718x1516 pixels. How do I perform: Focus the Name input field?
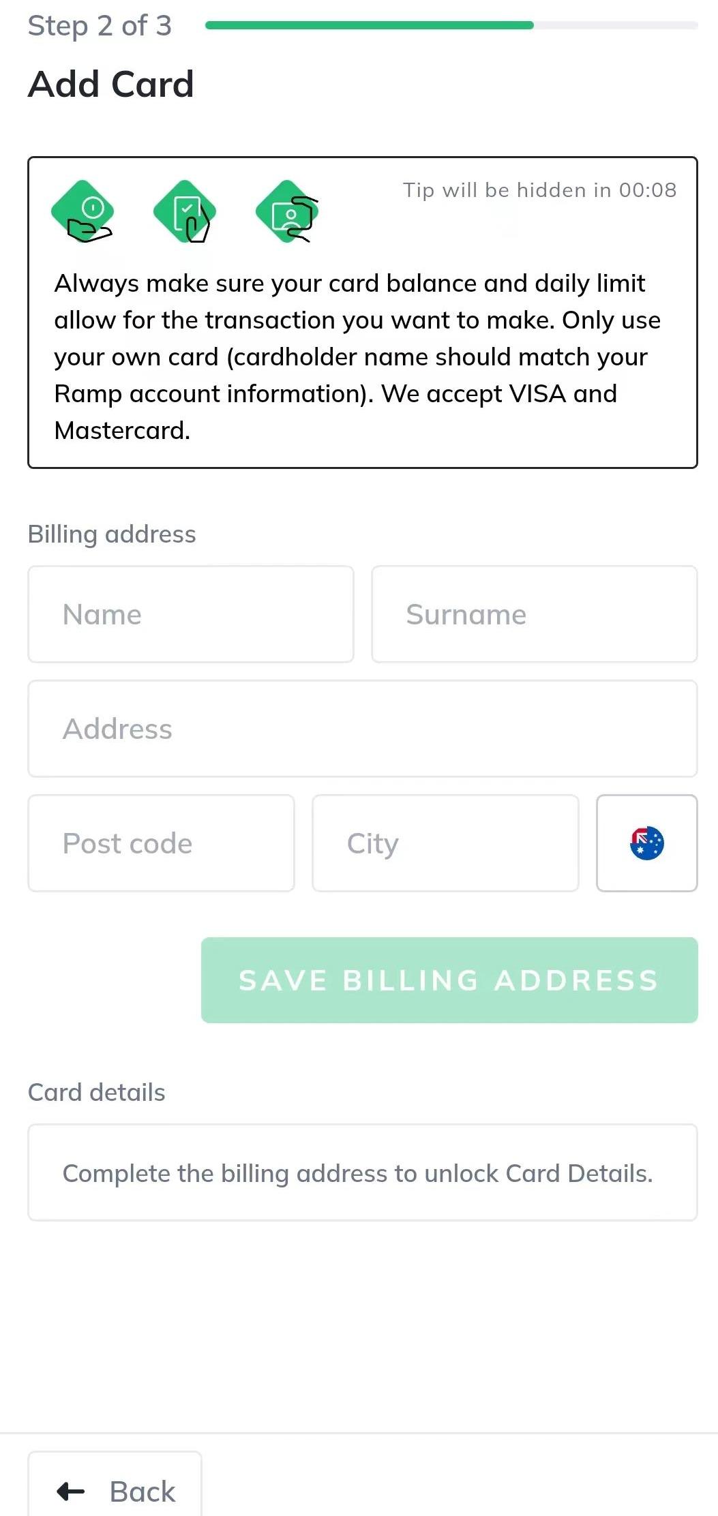click(x=191, y=614)
